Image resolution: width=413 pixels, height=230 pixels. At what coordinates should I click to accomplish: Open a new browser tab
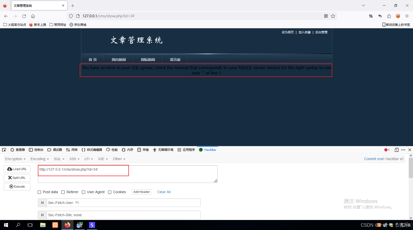[72, 6]
